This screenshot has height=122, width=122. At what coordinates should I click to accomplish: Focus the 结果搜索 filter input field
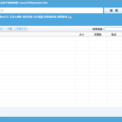pos(113,29)
